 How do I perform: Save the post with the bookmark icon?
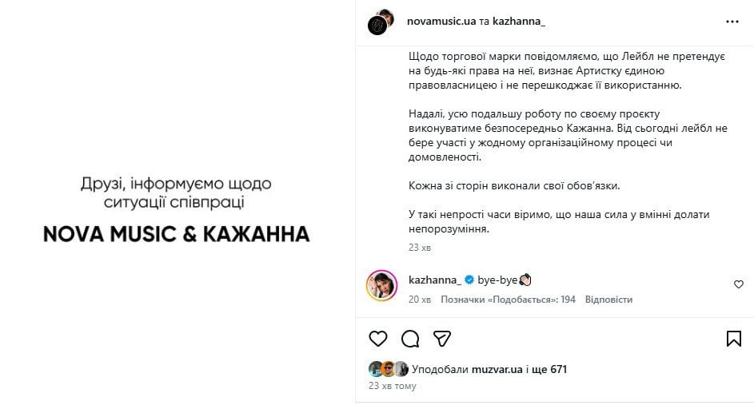coord(734,339)
